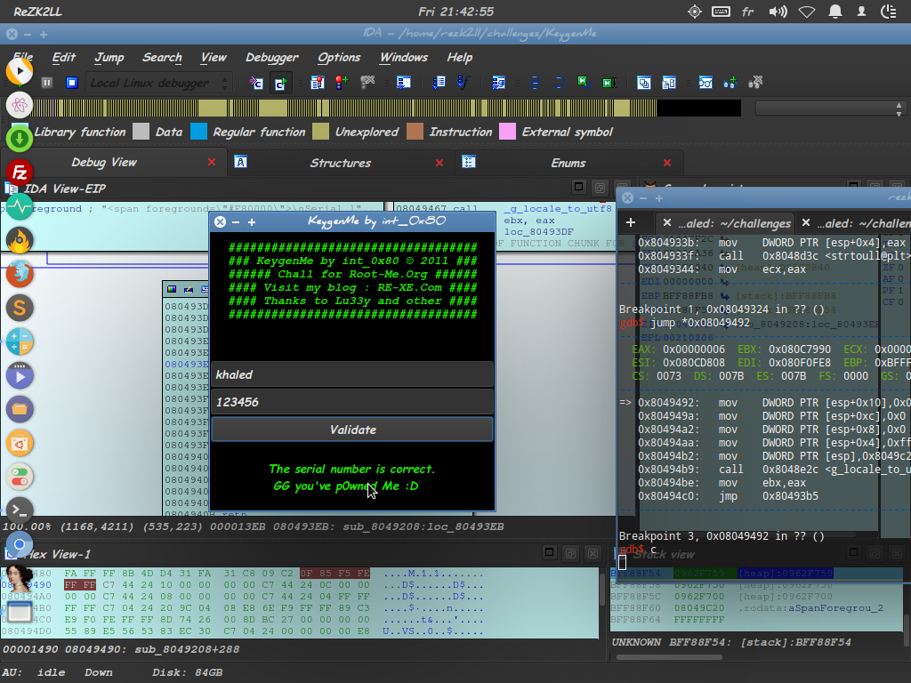Image resolution: width=911 pixels, height=683 pixels.
Task: Launch Firefox from the dock
Action: tap(20, 274)
